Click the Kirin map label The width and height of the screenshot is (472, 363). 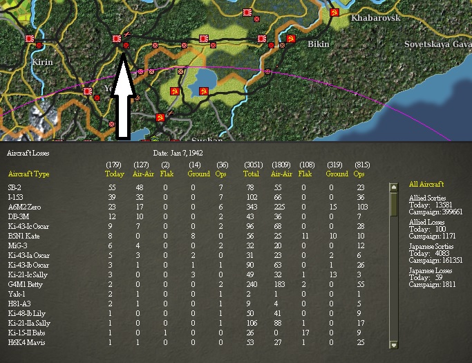[x=42, y=62]
